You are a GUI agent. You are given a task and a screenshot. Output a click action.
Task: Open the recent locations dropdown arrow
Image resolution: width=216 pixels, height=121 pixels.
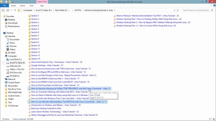click(x=11, y=10)
